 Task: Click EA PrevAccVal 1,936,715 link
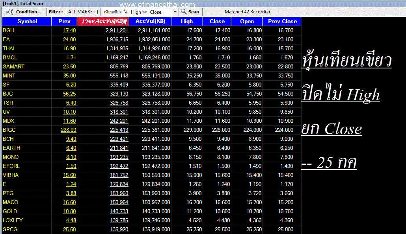click(x=117, y=39)
